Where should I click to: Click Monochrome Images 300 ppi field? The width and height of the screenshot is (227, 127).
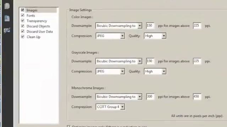tap(150, 96)
